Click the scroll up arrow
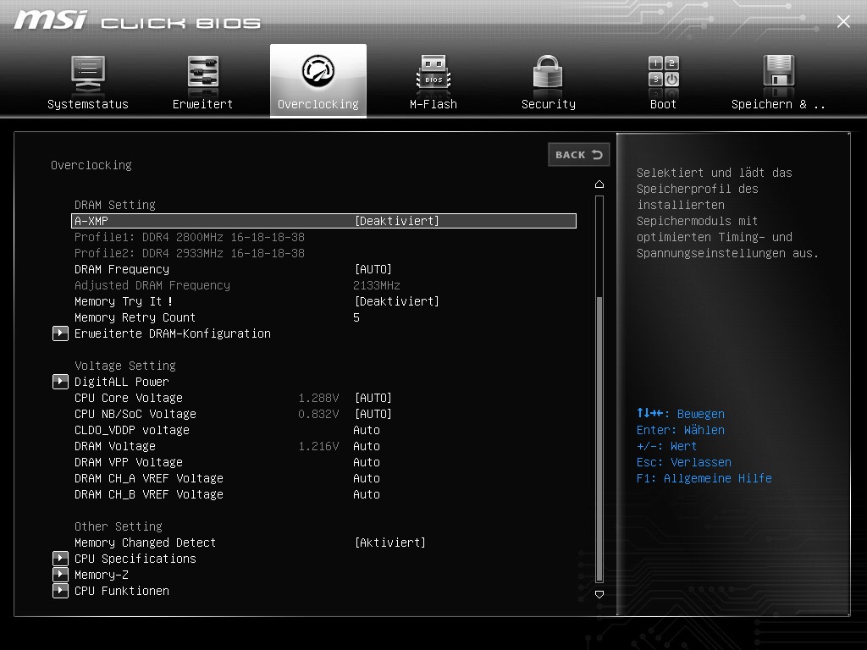This screenshot has height=650, width=867. [x=599, y=184]
